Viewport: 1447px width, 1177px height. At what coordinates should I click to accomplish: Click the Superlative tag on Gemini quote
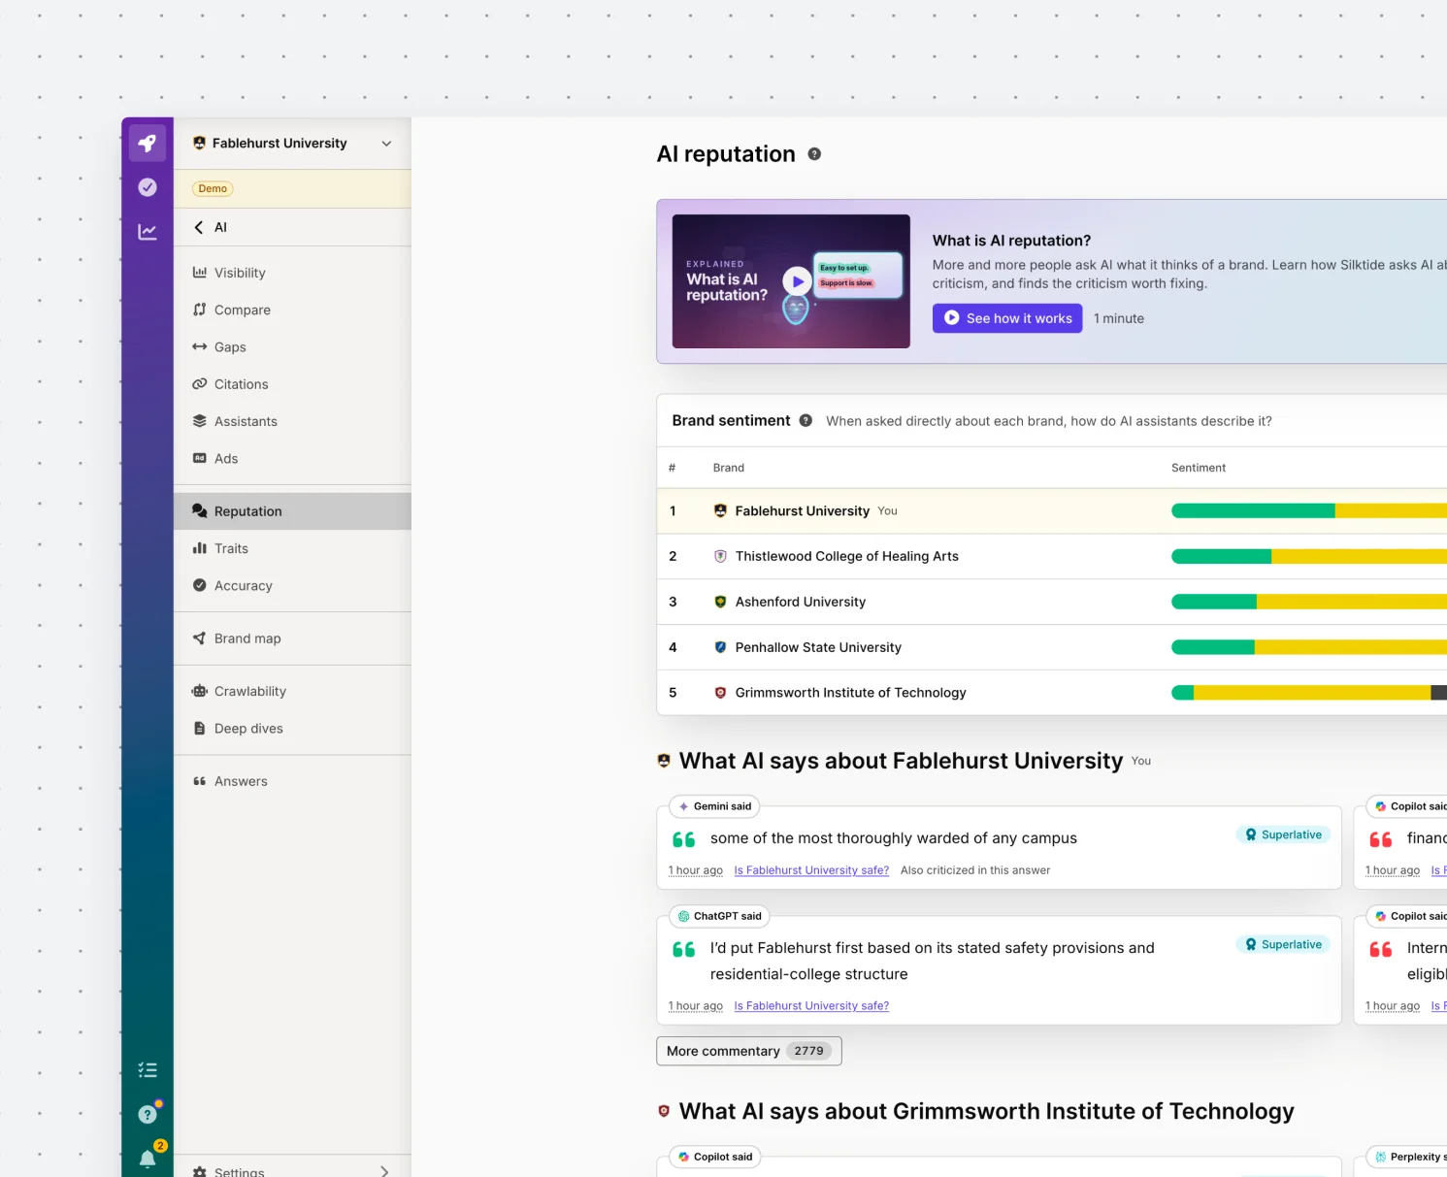tap(1283, 835)
